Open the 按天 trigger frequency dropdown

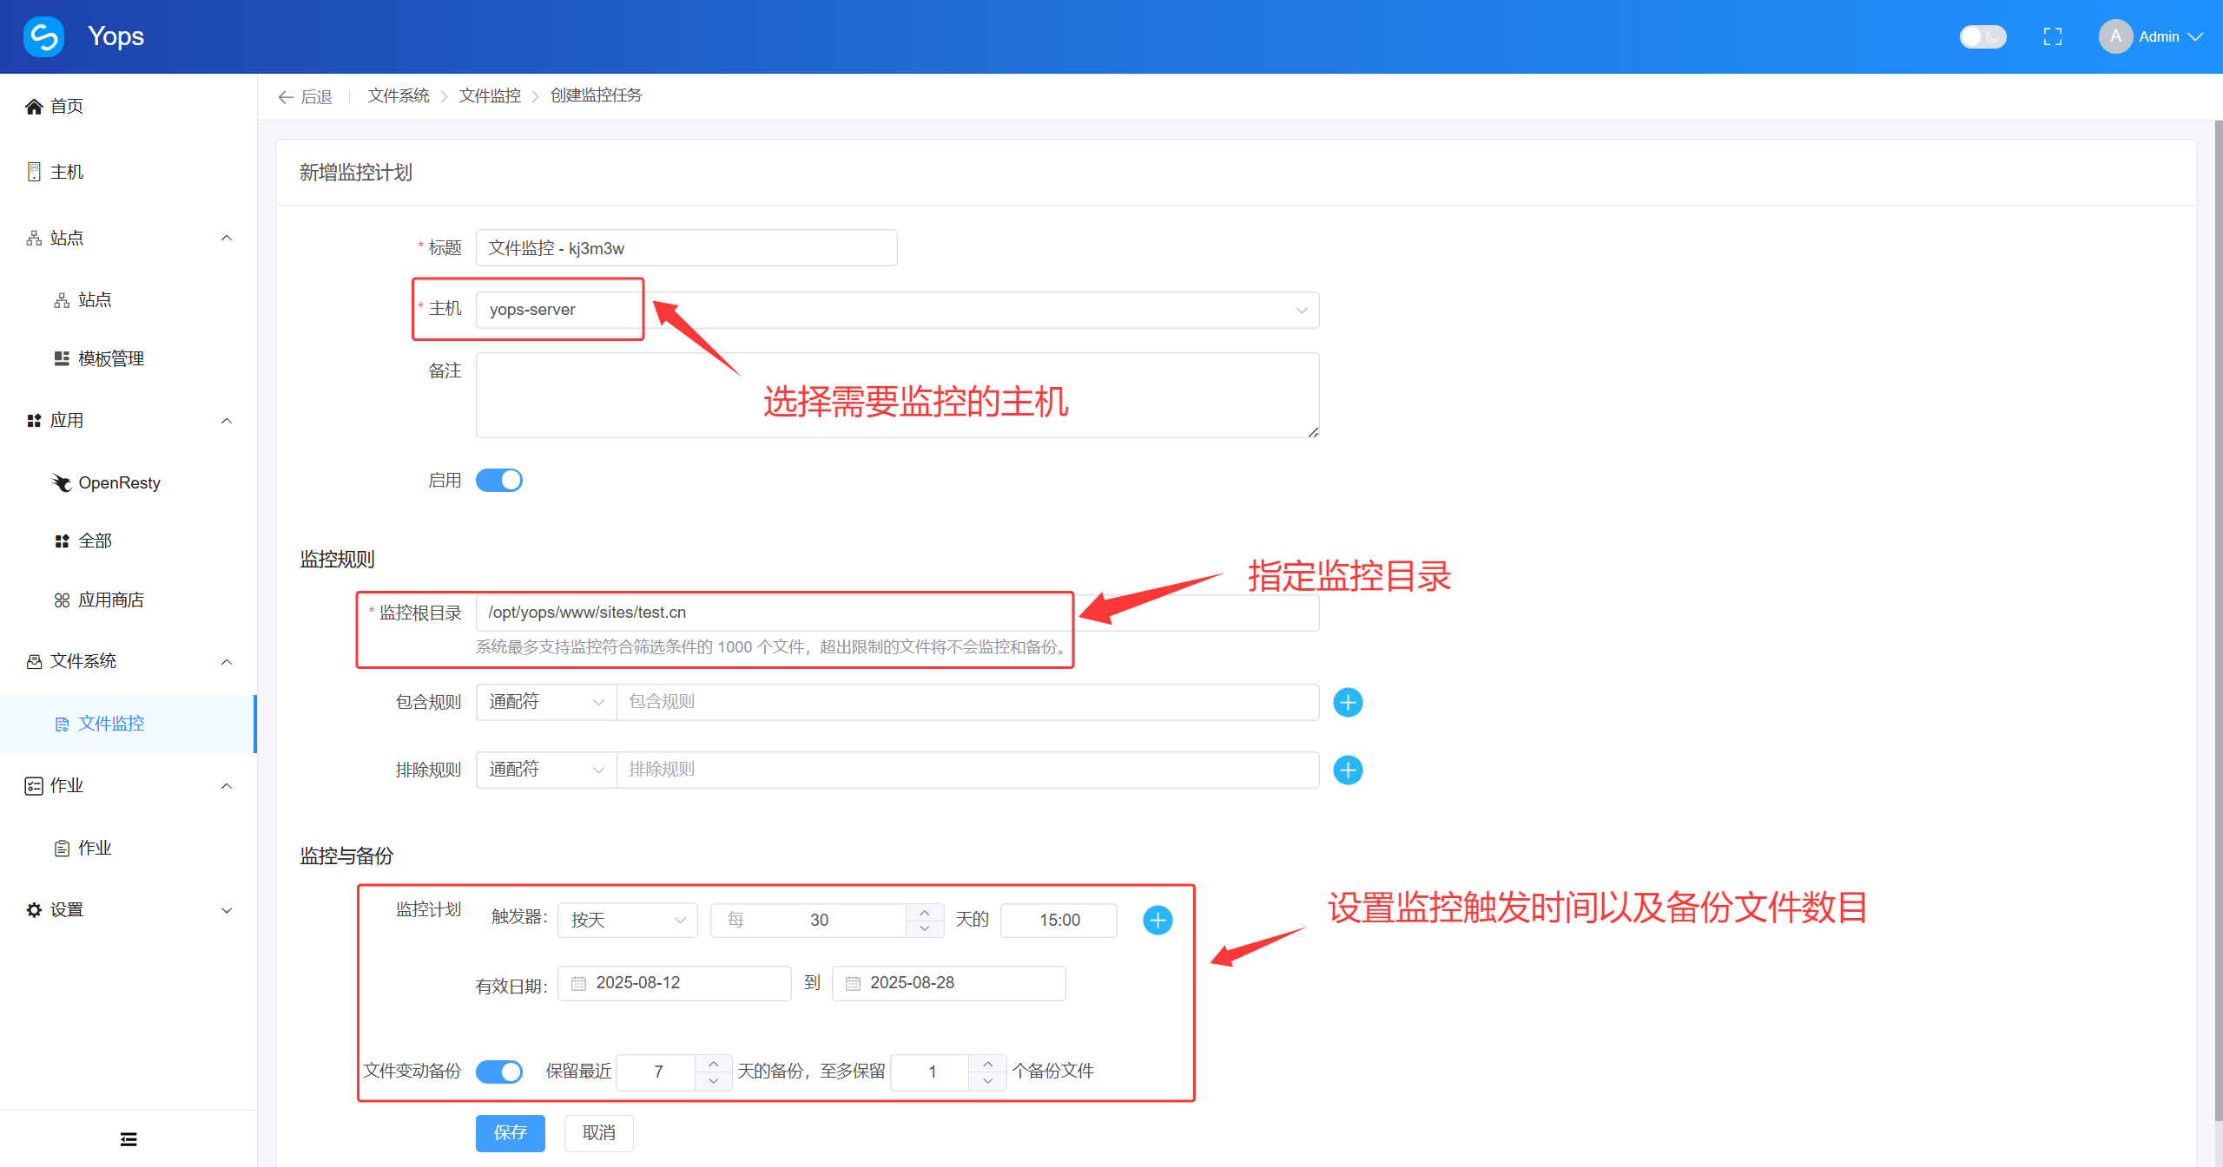coord(627,920)
